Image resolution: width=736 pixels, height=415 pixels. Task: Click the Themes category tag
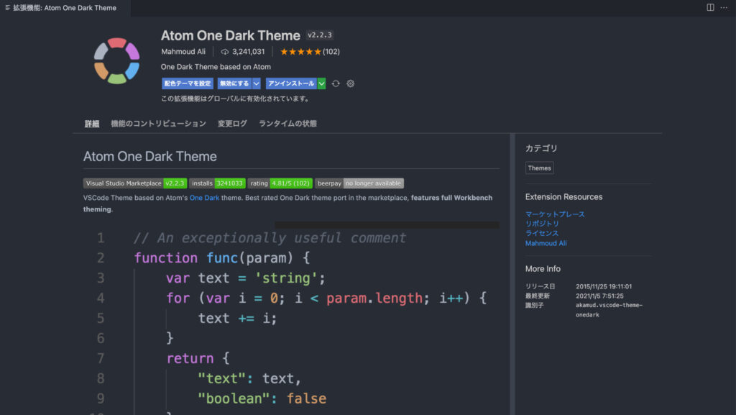(x=539, y=168)
